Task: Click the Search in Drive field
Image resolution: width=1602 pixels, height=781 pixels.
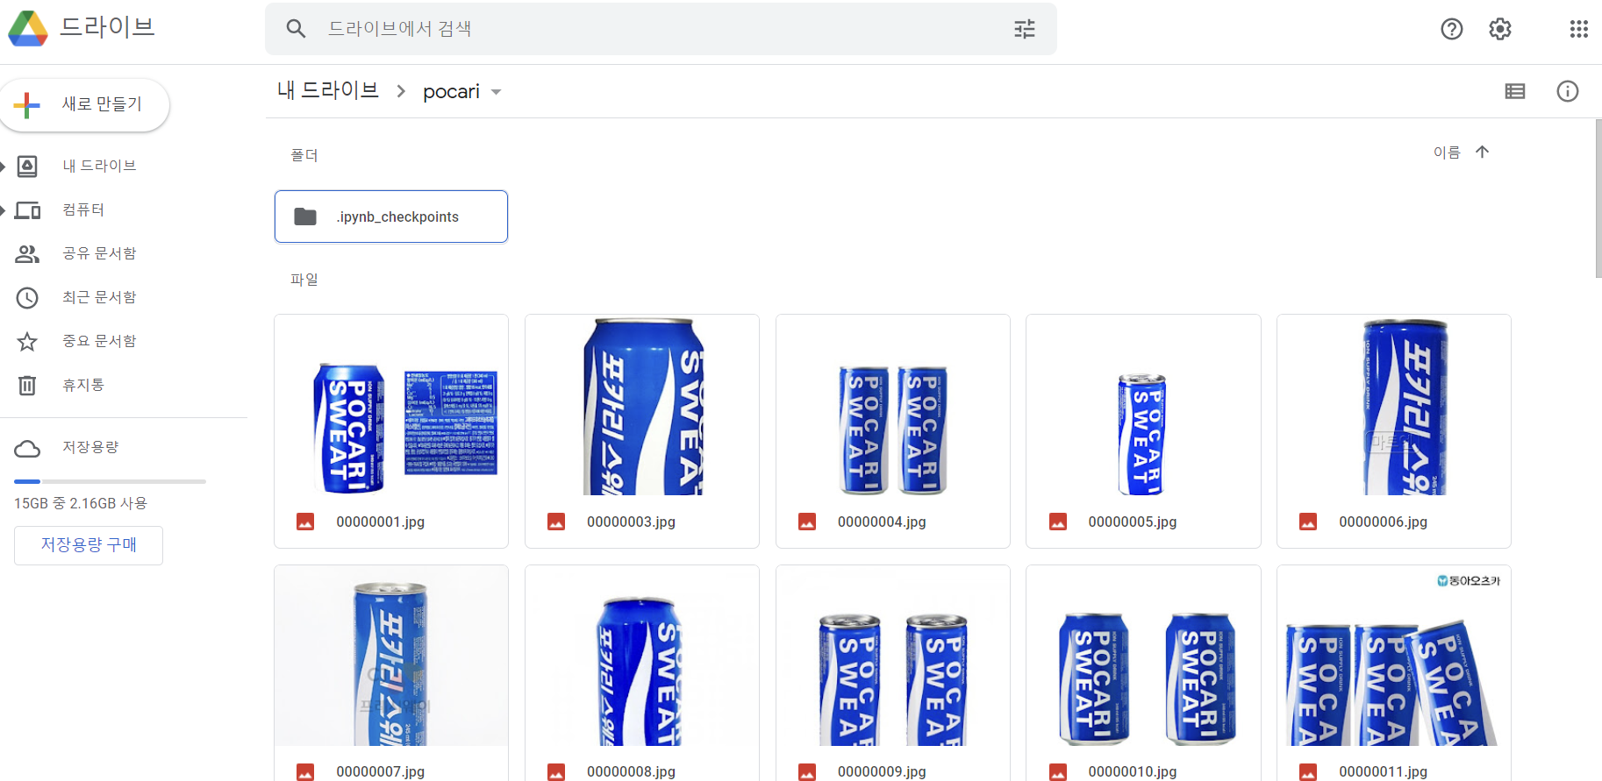Action: (661, 29)
